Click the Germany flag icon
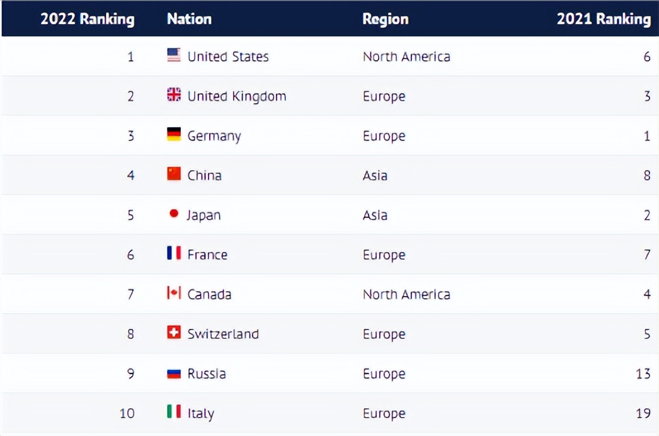This screenshot has width=659, height=436. point(174,135)
